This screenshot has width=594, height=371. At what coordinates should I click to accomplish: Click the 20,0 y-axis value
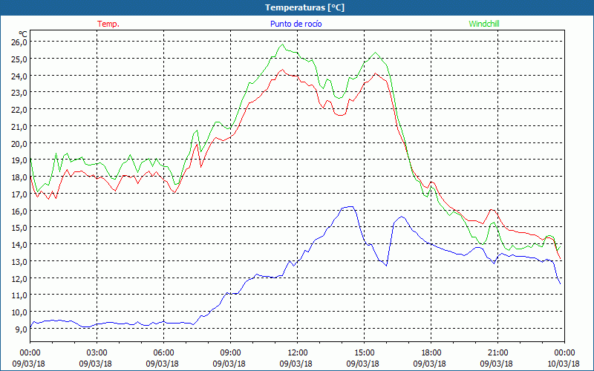19,143
